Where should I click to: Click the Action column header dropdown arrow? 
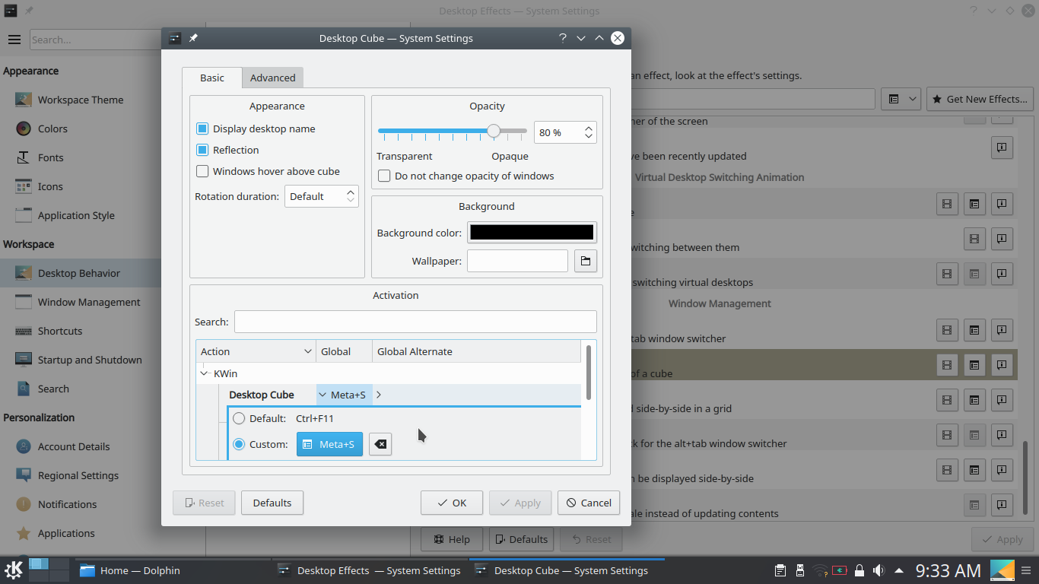308,351
